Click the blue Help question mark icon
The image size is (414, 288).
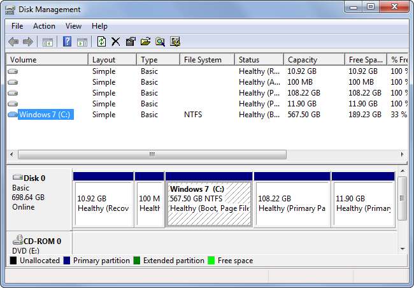click(x=67, y=42)
